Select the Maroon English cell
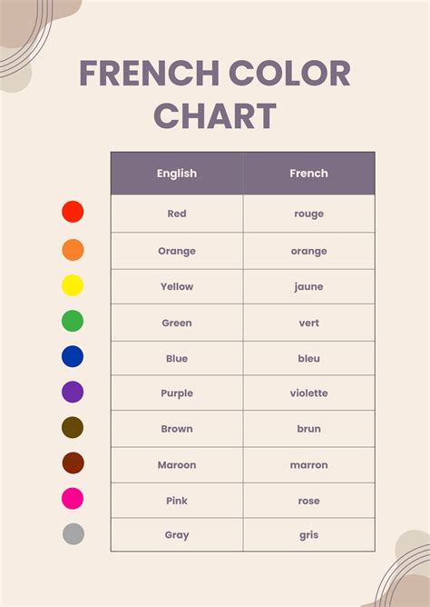This screenshot has height=607, width=430. click(x=177, y=465)
